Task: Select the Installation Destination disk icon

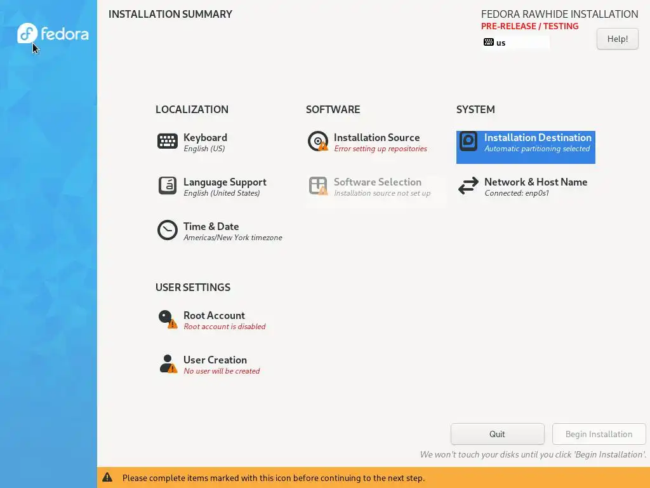Action: (468, 141)
